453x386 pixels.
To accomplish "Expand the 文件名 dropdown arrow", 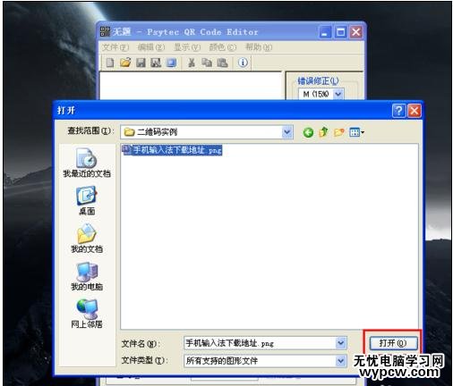I will click(x=340, y=343).
